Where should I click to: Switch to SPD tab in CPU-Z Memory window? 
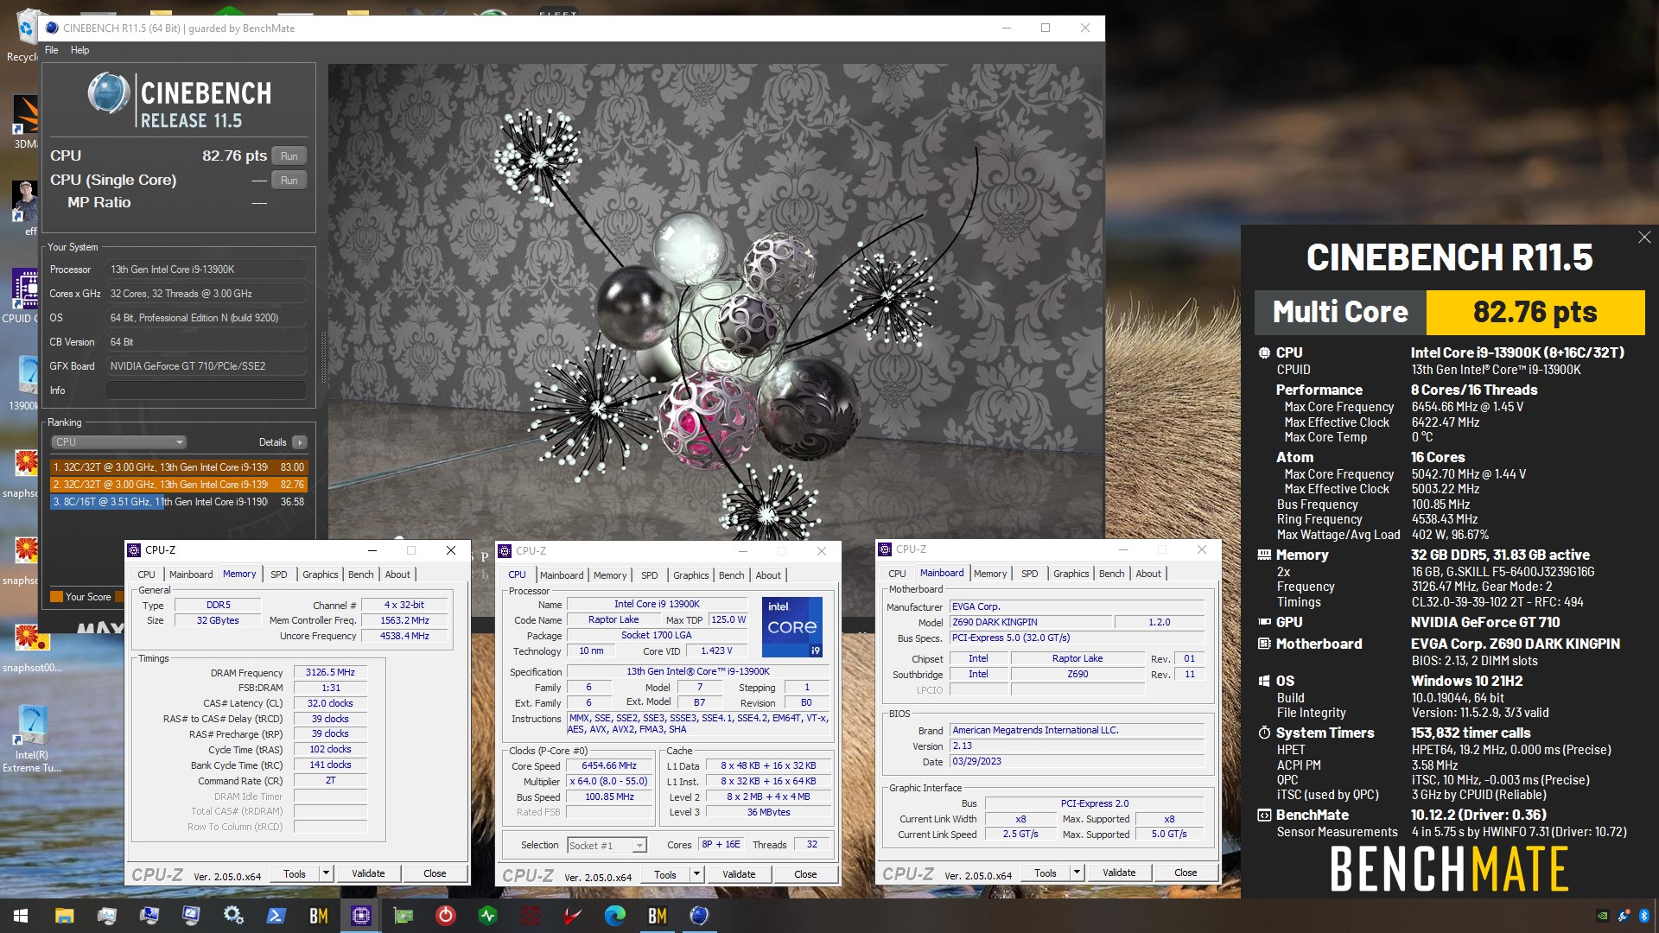(x=278, y=574)
